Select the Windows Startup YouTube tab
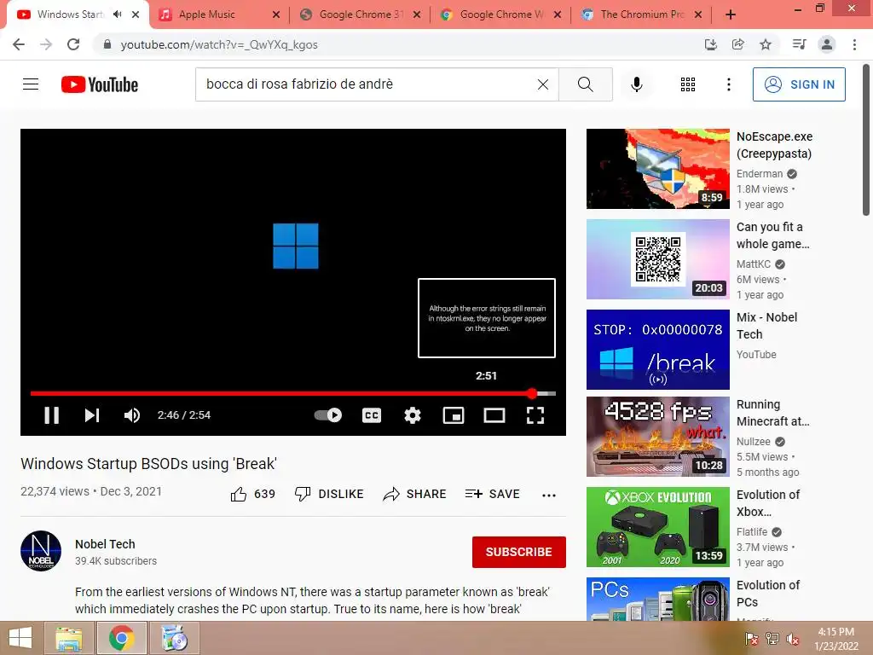Viewport: 873px width, 655px height. 70,14
